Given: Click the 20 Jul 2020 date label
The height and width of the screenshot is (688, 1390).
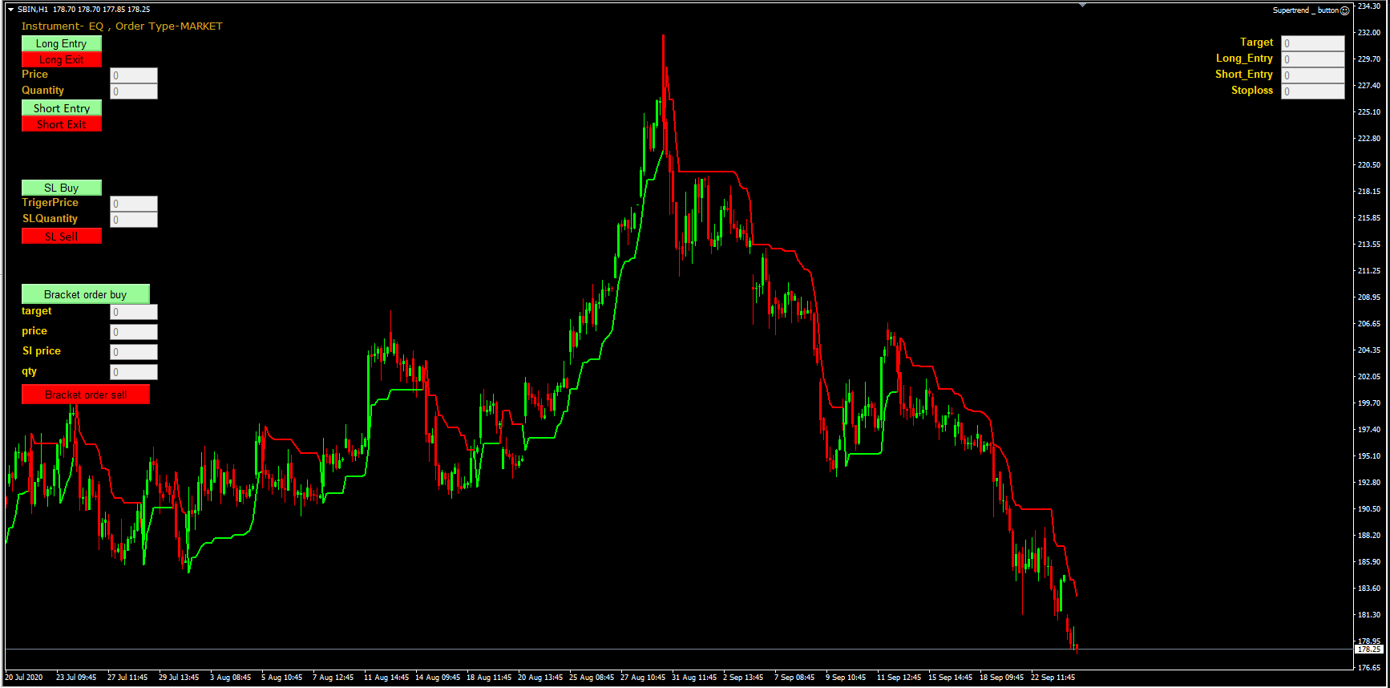Looking at the screenshot, I should coord(24,678).
